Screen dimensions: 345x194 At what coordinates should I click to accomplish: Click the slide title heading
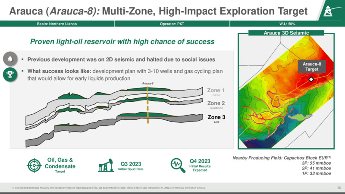158,11
